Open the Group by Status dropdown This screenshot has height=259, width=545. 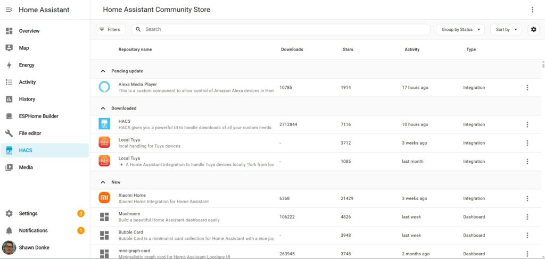tap(460, 30)
